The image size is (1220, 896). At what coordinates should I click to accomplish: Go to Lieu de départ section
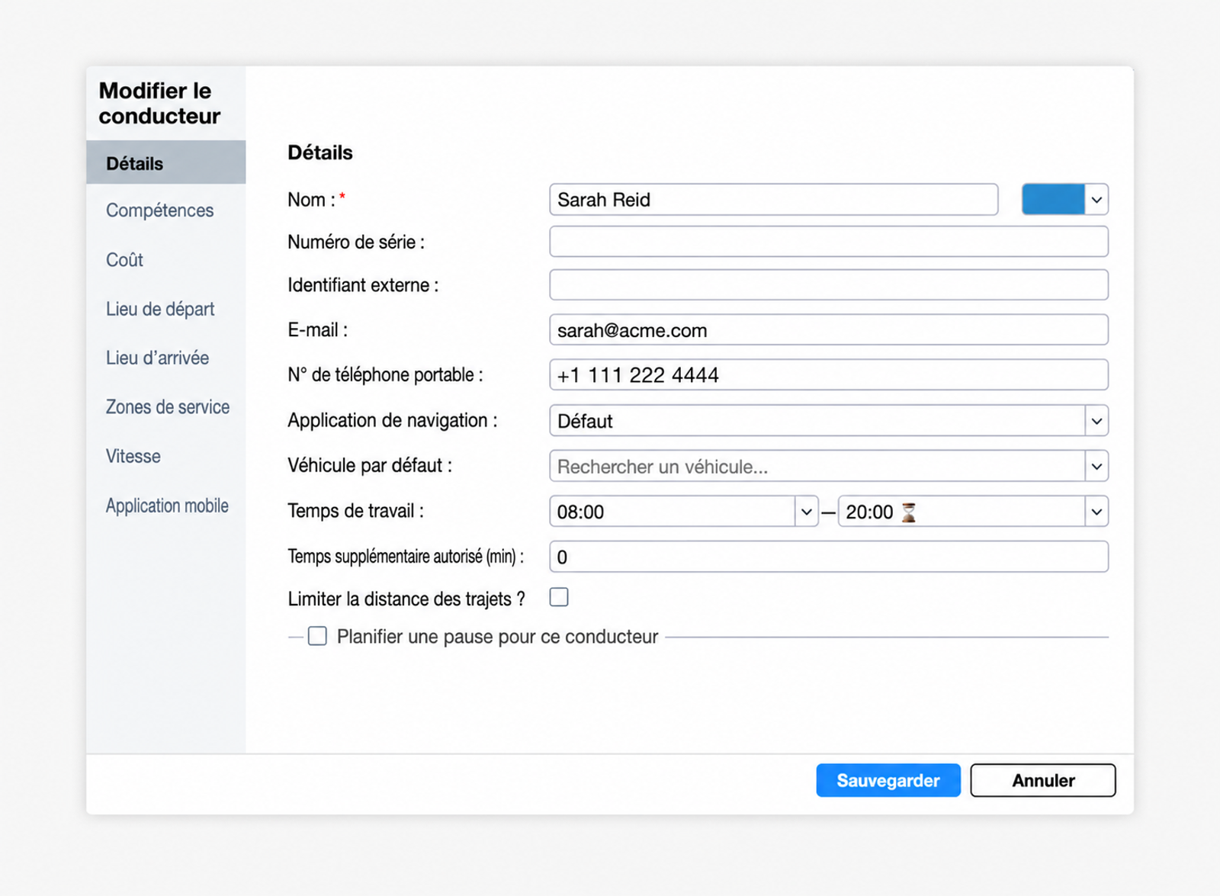pyautogui.click(x=160, y=309)
